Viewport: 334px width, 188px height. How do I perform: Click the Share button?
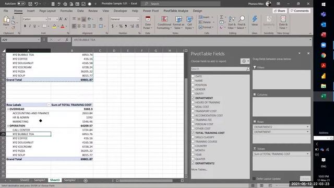coord(280,10)
